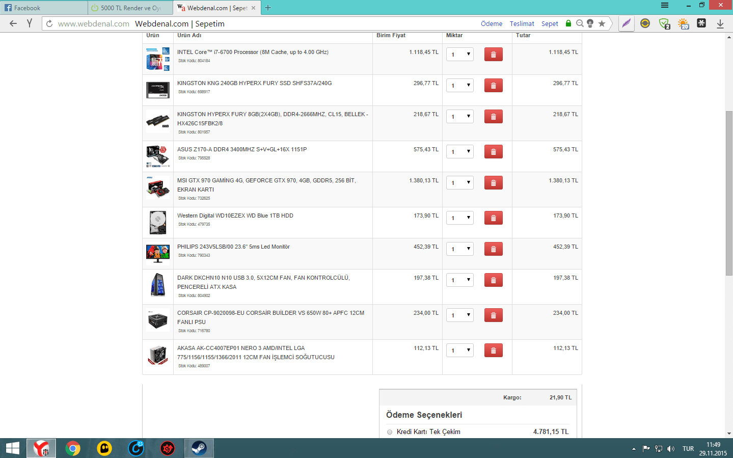Viewport: 733px width, 458px height.
Task: Change quantity of KINGSTON HYPERX FURY 8GB
Action: point(460,117)
